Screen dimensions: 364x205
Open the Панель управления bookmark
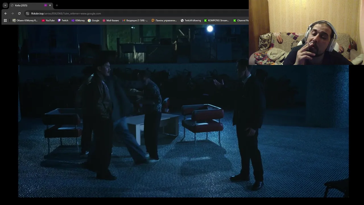(x=164, y=20)
